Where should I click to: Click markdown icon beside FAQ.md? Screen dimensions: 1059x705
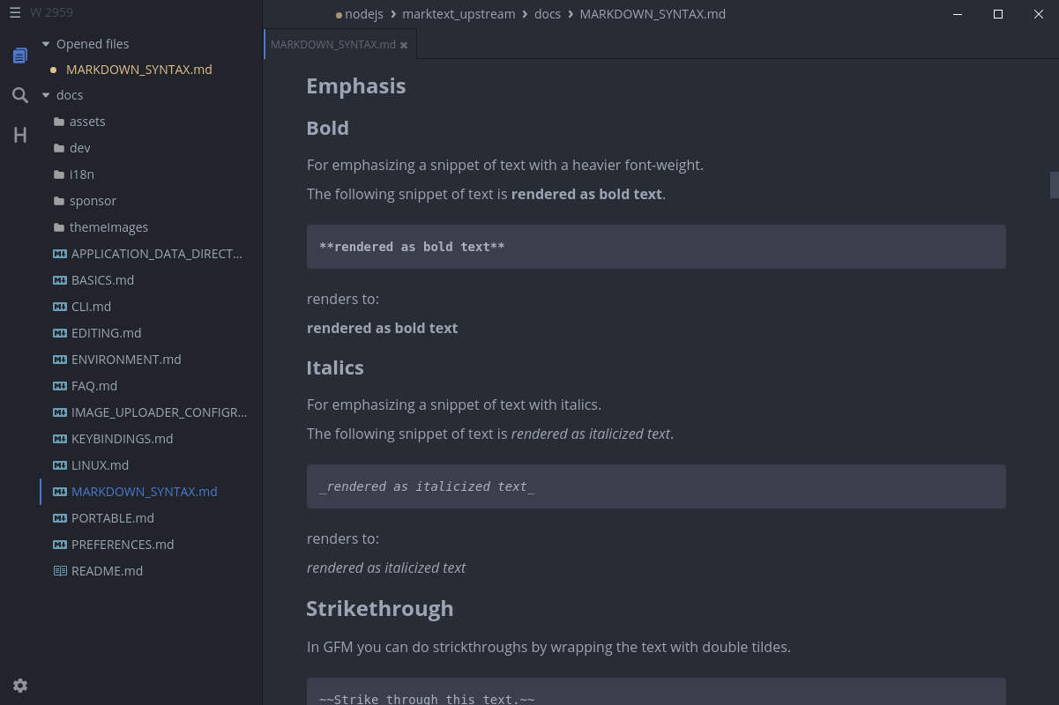[60, 386]
